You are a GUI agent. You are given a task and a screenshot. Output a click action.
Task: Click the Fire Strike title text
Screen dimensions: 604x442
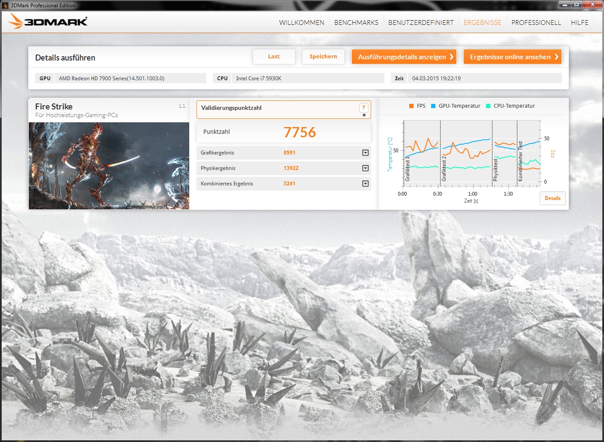(x=54, y=106)
